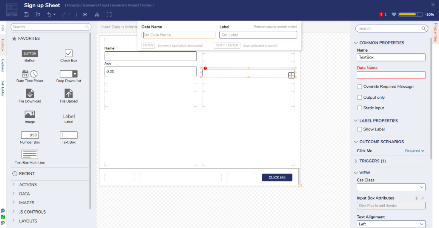Image resolution: width=439 pixels, height=228 pixels.
Task: Switch to the Explorer side tab
Action: click(x=3, y=66)
